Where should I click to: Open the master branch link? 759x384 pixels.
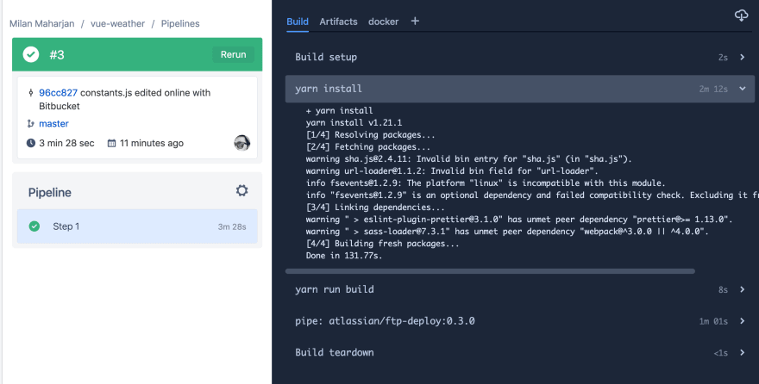pos(53,124)
